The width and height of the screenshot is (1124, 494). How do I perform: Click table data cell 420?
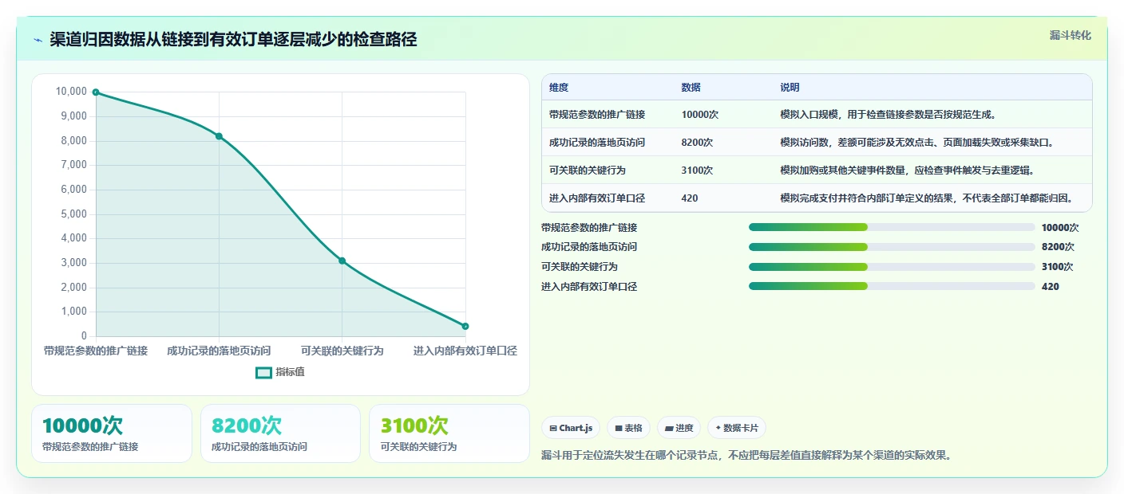(690, 198)
